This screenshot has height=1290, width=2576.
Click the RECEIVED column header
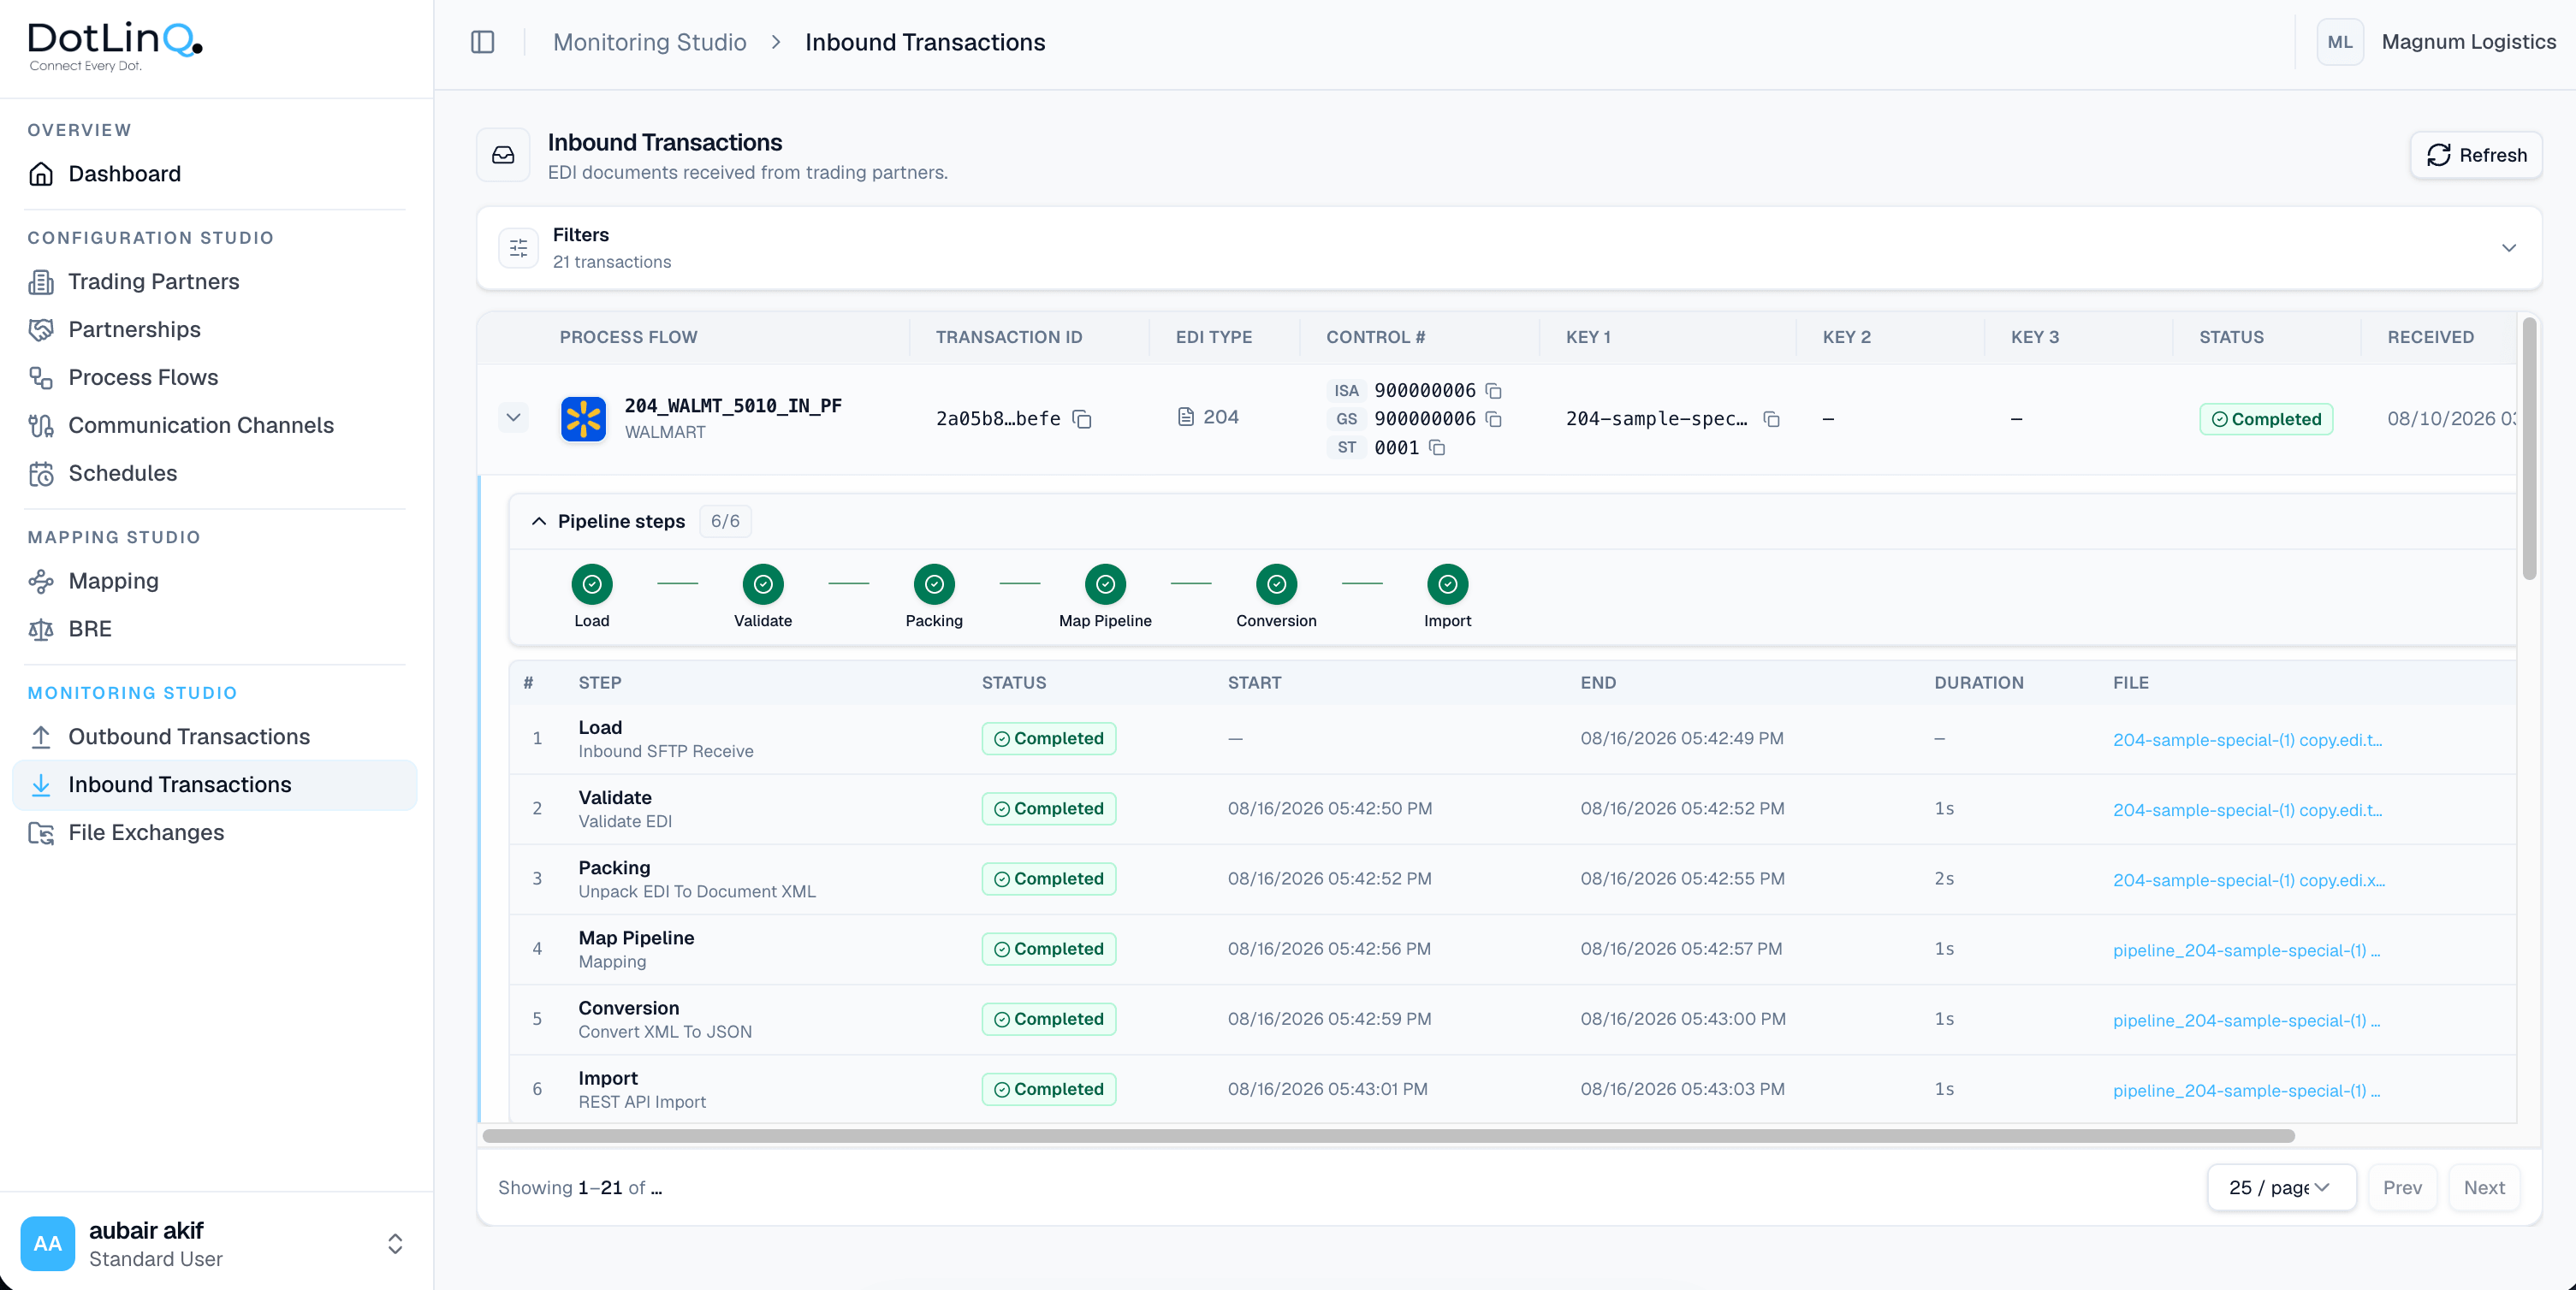point(2430,337)
